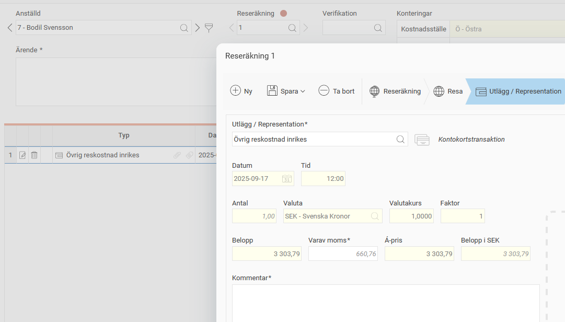Click the Ta bort button
565x322 pixels.
[x=337, y=91]
